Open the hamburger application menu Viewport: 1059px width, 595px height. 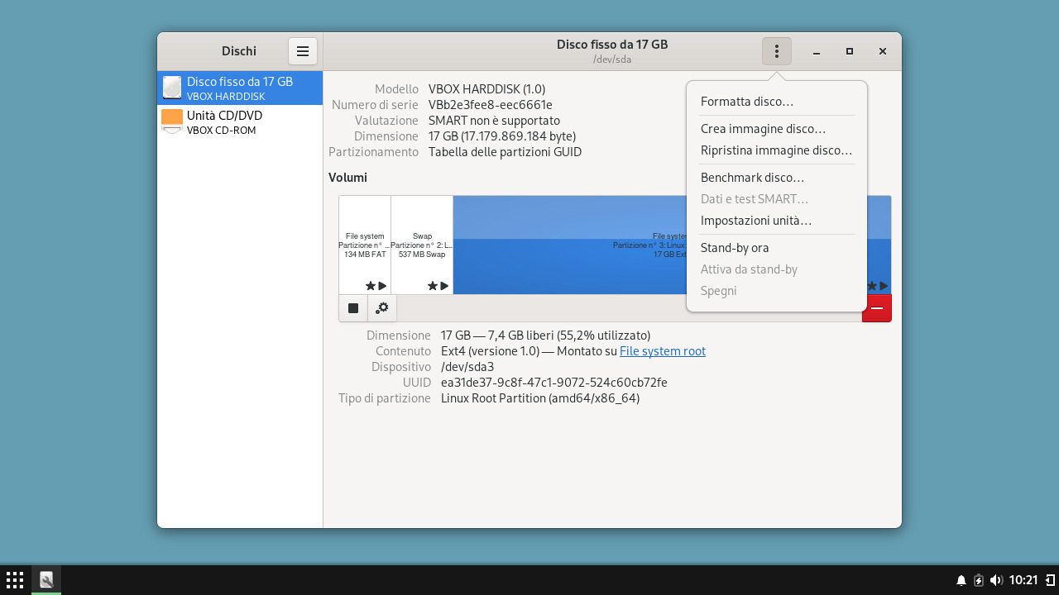pos(303,51)
